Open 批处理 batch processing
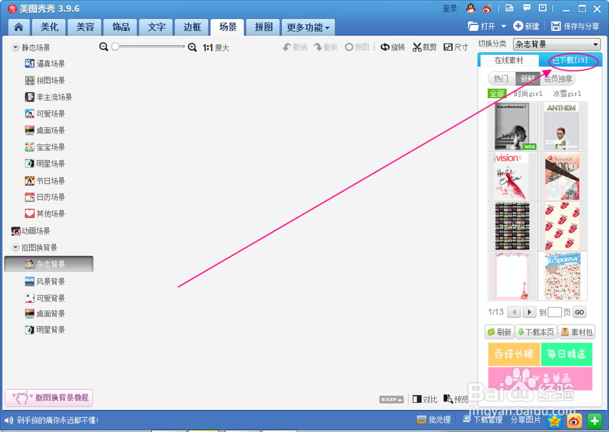The image size is (609, 432). point(434,420)
